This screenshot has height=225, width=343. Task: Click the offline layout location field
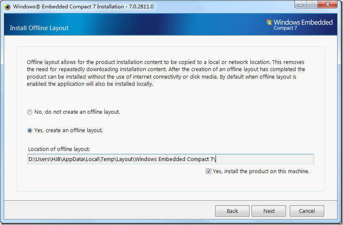coord(170,159)
